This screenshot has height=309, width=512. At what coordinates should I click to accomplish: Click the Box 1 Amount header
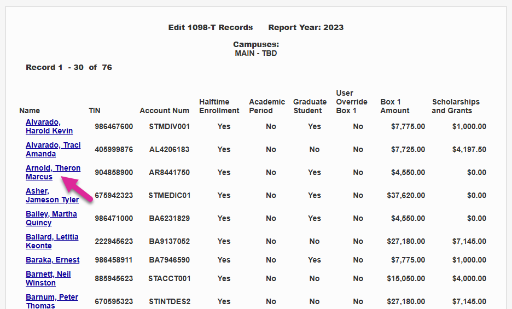point(394,106)
